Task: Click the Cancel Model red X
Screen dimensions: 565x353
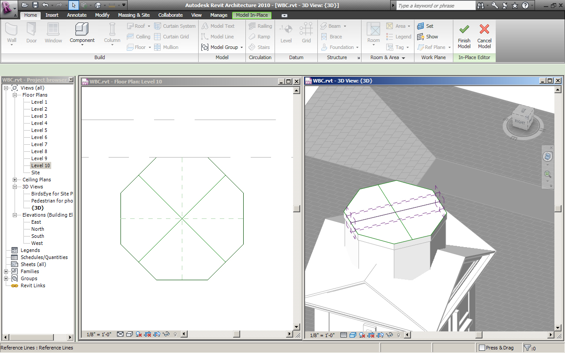Action: [x=484, y=30]
